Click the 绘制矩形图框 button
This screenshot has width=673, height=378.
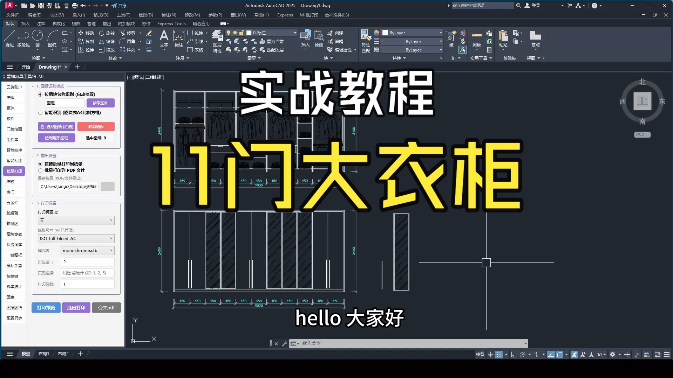pyautogui.click(x=56, y=138)
